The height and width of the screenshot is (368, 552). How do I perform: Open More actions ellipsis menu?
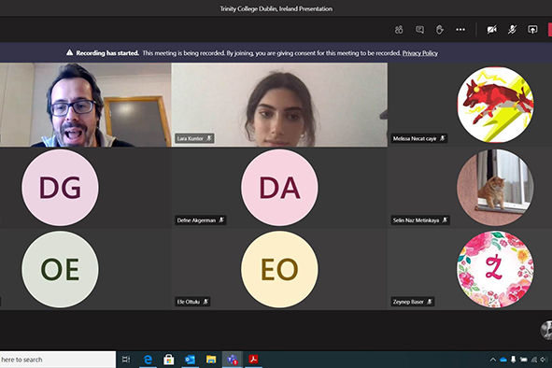coord(460,30)
